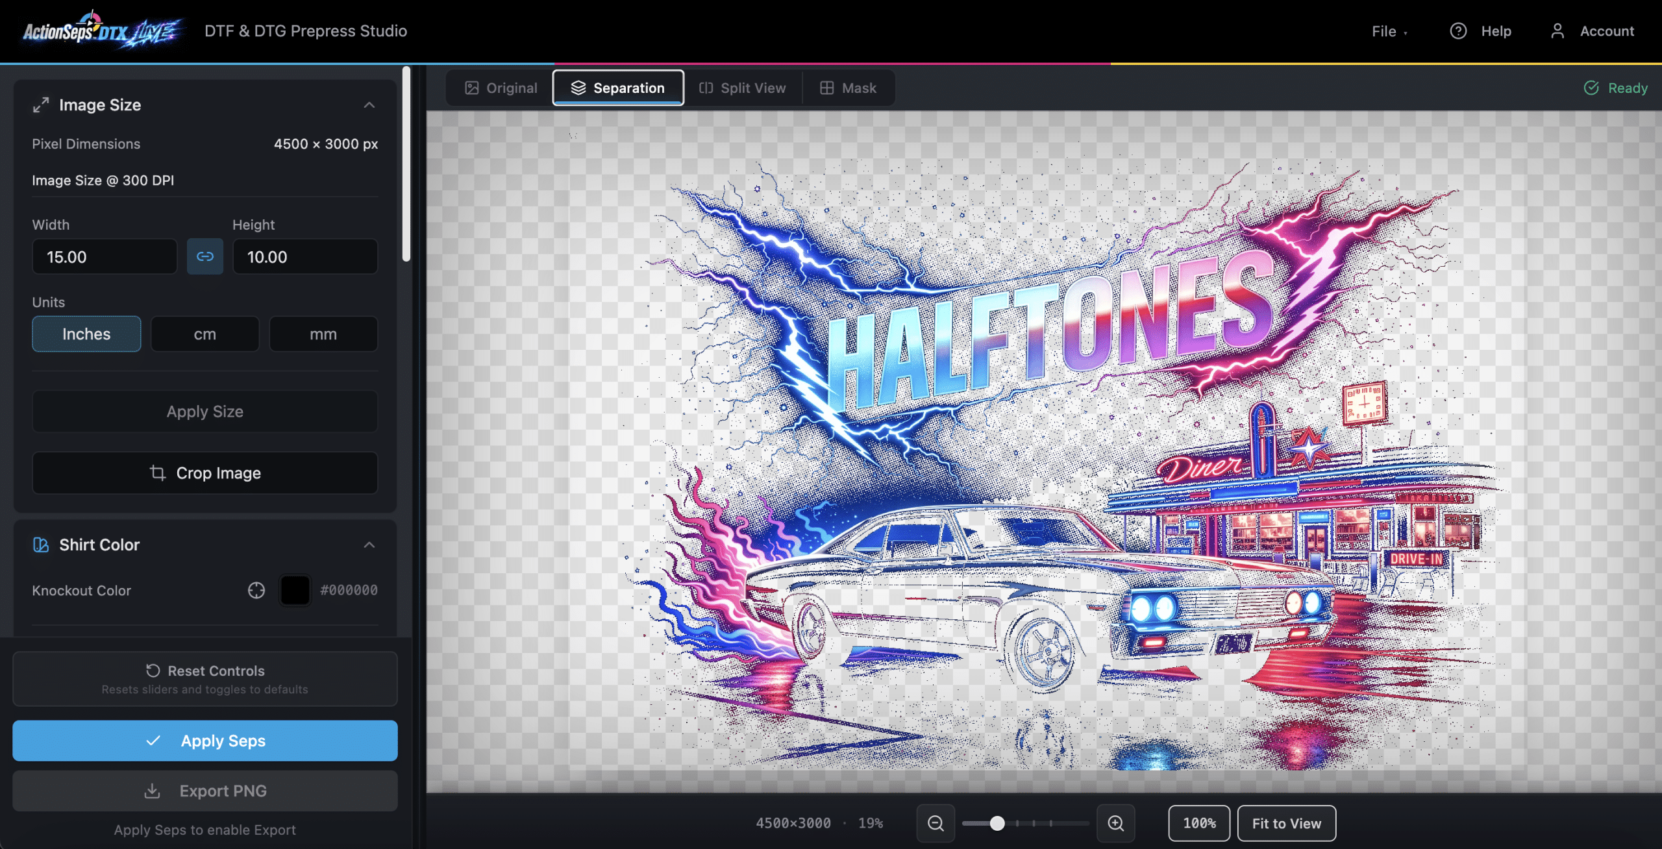Click the Width input field
This screenshot has width=1662, height=849.
[x=105, y=256]
